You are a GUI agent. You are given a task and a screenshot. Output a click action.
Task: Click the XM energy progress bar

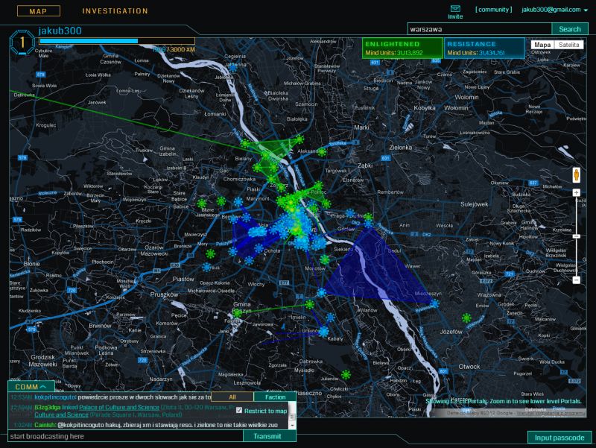pyautogui.click(x=117, y=41)
